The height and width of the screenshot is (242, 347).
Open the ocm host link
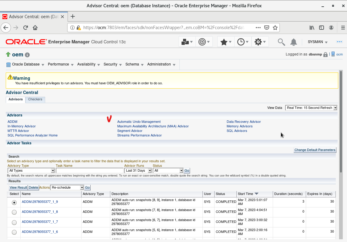pos(339,55)
